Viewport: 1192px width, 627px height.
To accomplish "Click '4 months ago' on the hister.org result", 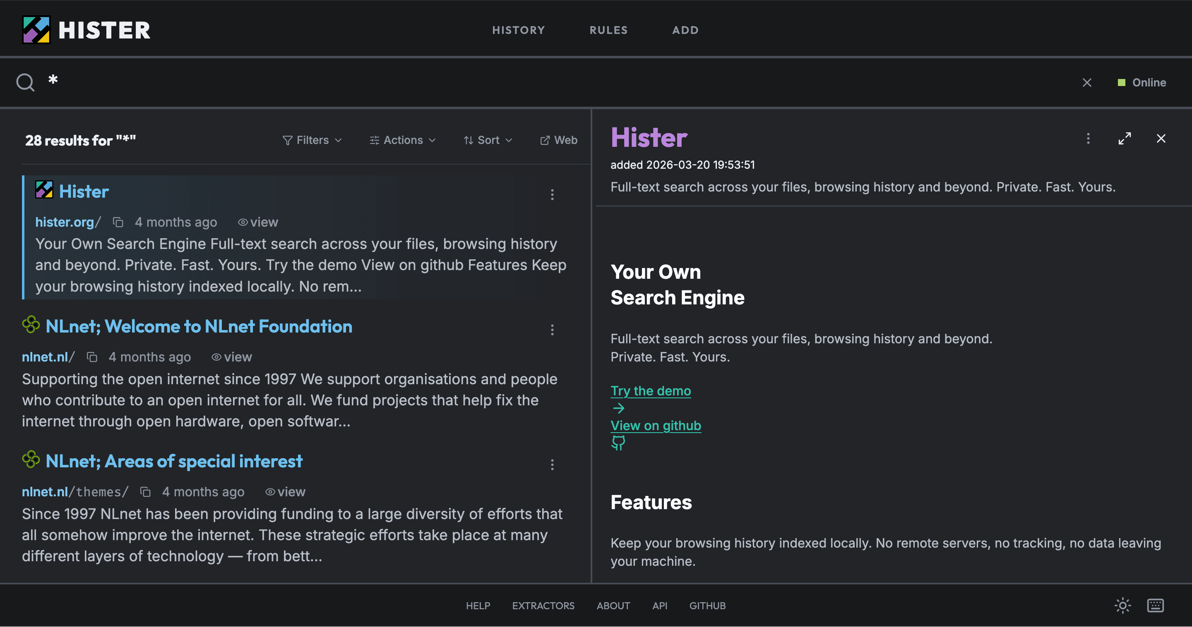I will click(176, 223).
